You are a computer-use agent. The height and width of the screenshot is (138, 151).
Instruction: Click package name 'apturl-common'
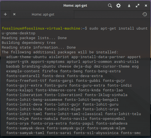[97, 62]
